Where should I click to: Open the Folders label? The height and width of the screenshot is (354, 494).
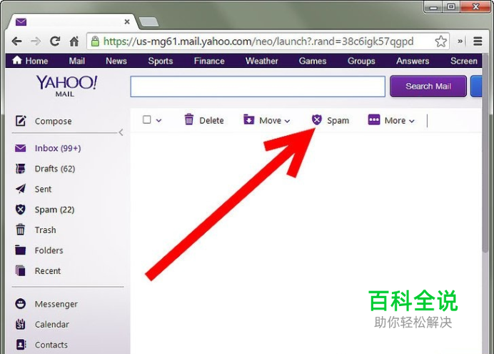pyautogui.click(x=49, y=250)
